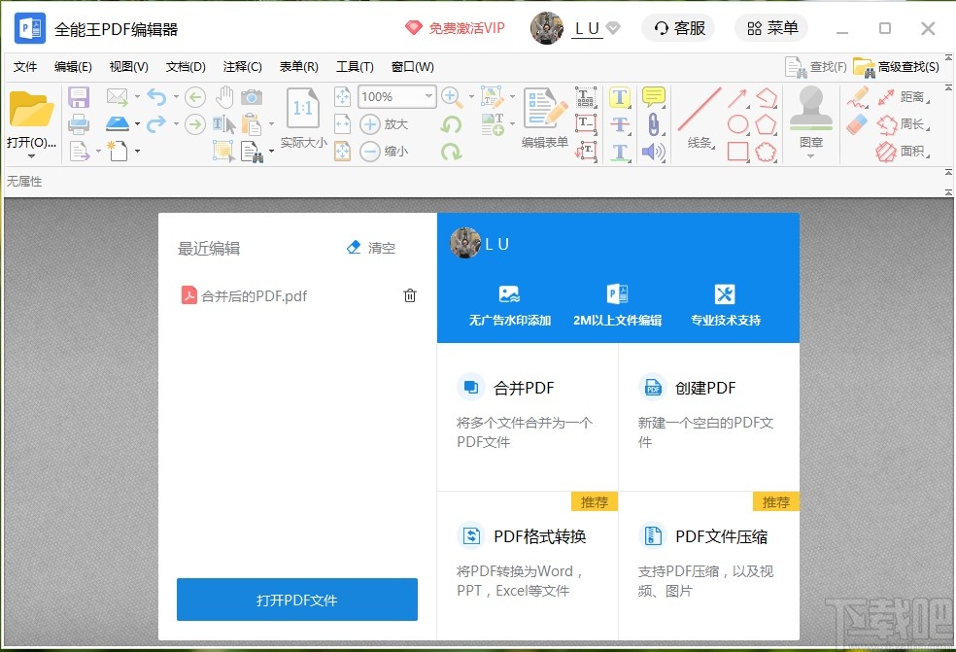
Task: Expand the undo history dropdown arrow
Action: click(176, 96)
